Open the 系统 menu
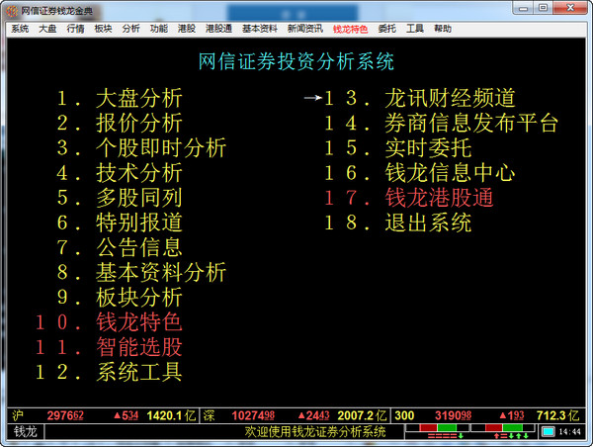 [20, 29]
